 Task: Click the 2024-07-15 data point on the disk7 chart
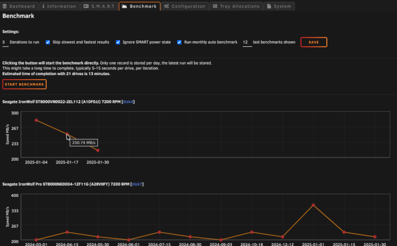[x=159, y=232]
